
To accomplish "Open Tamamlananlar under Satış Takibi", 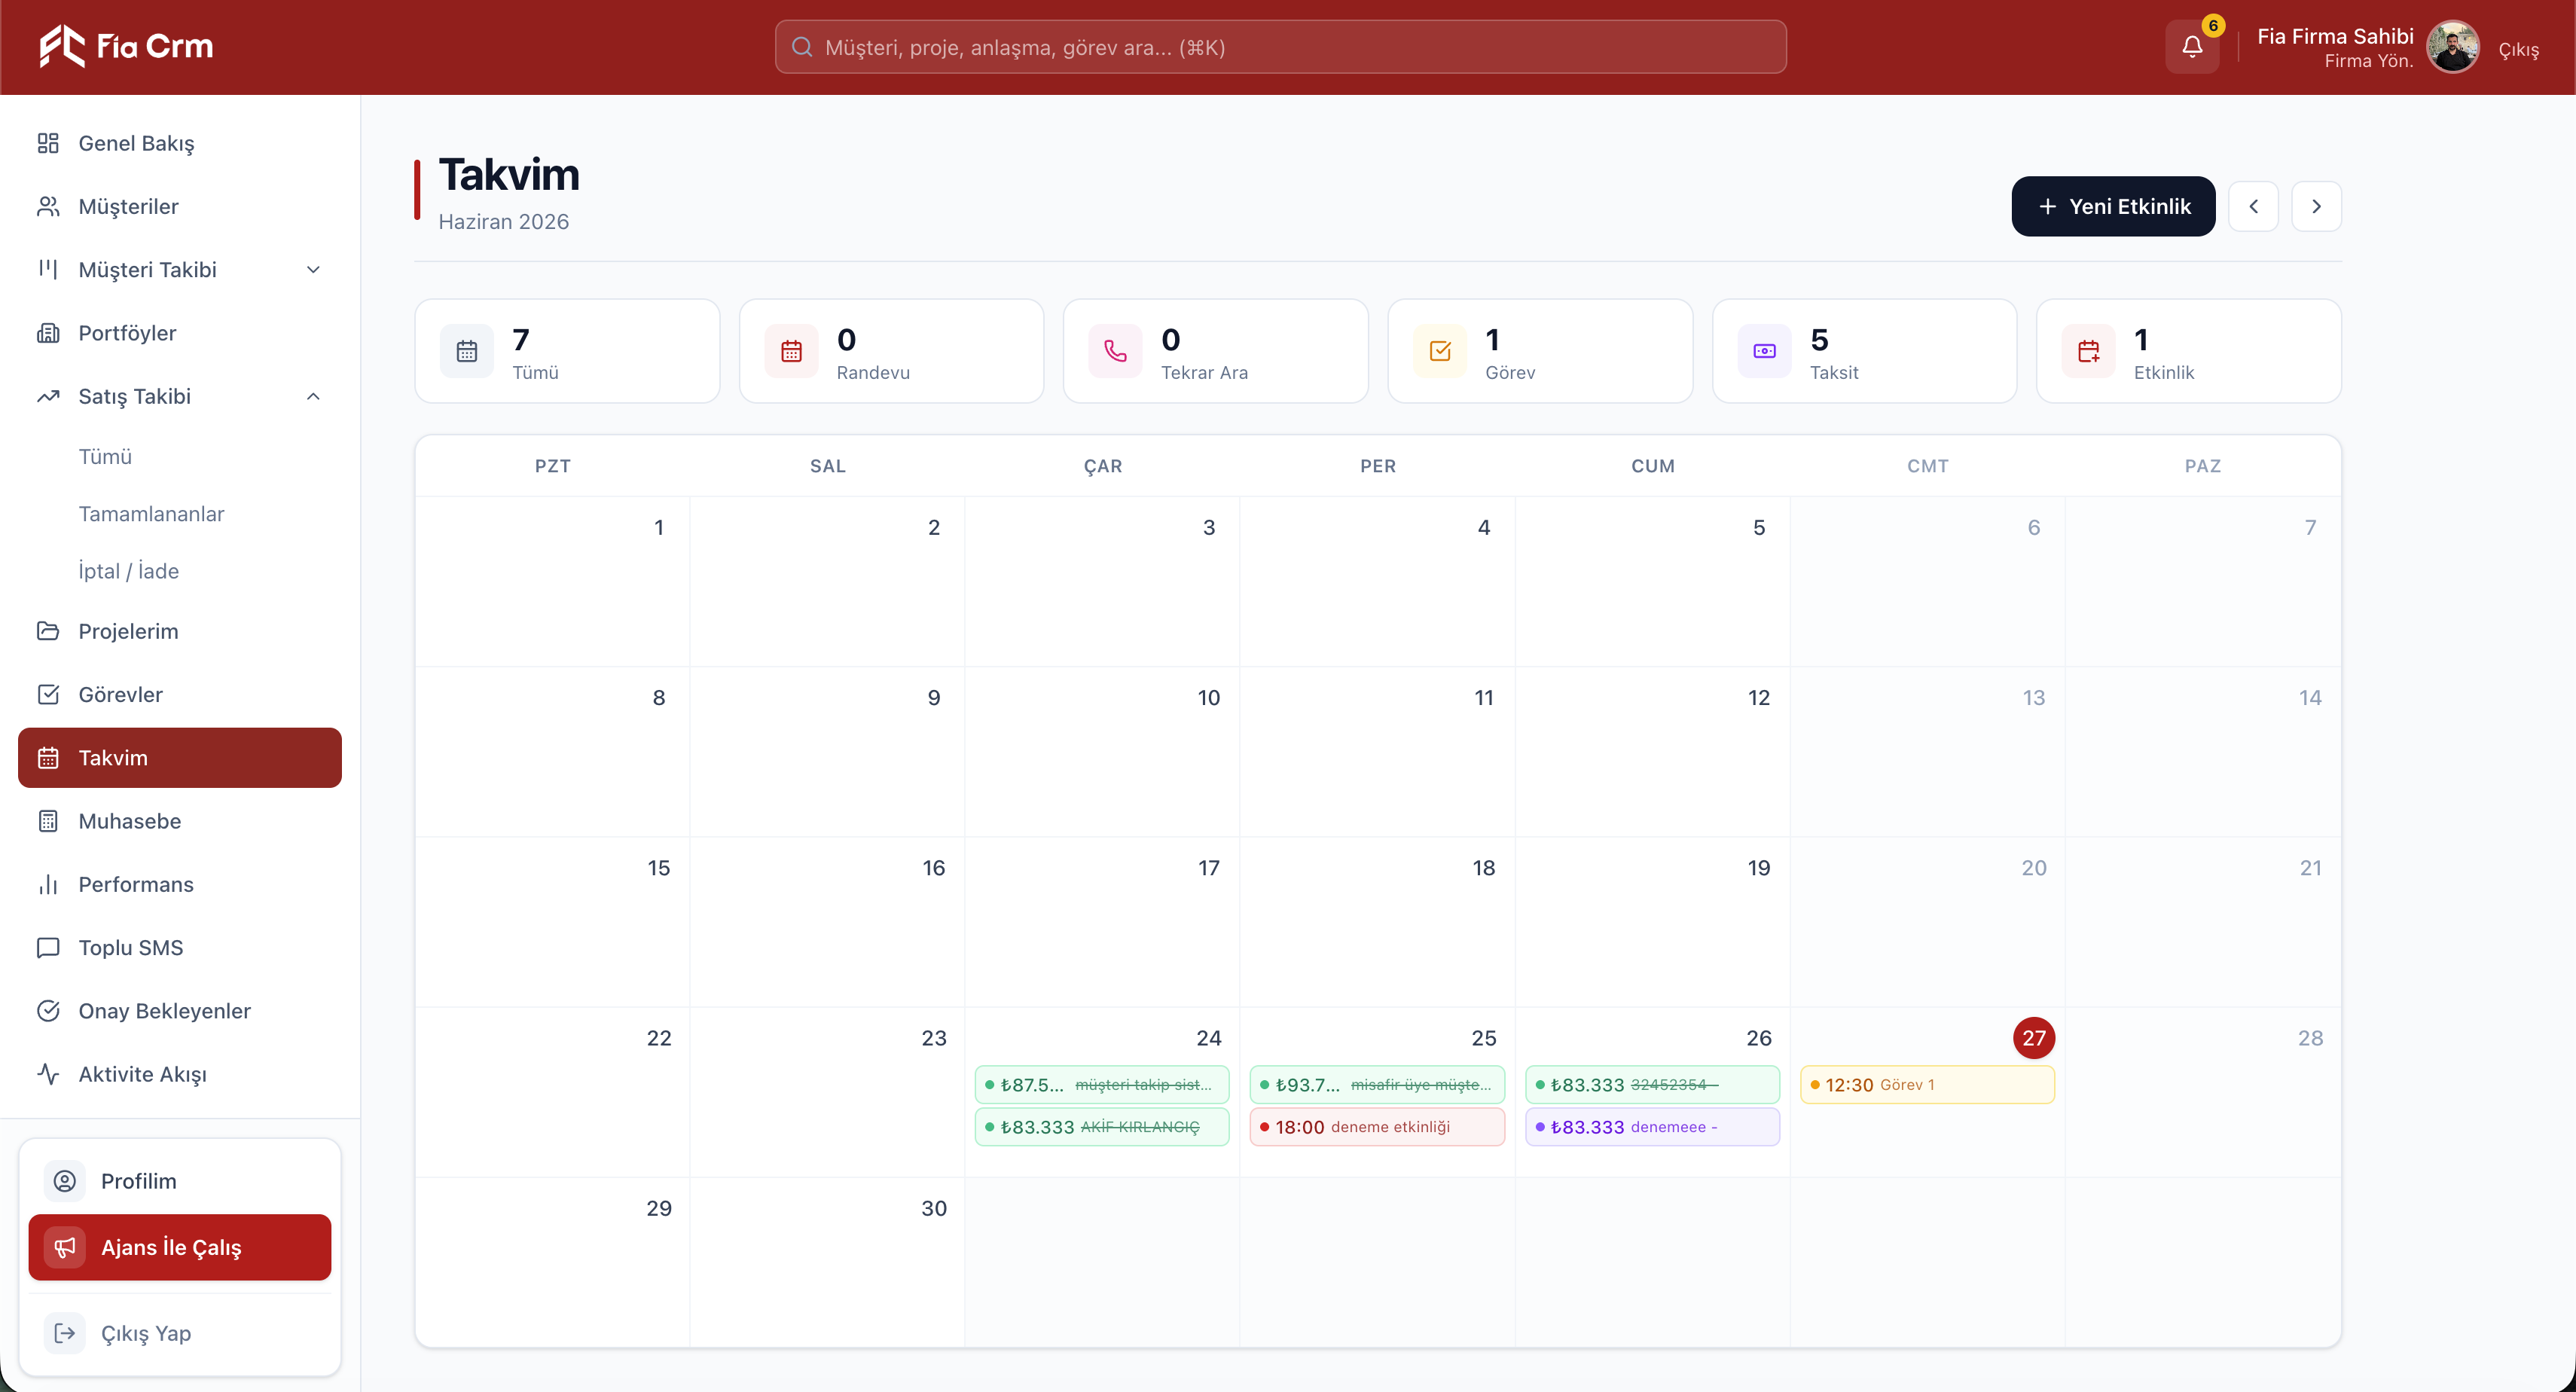I will tap(151, 514).
